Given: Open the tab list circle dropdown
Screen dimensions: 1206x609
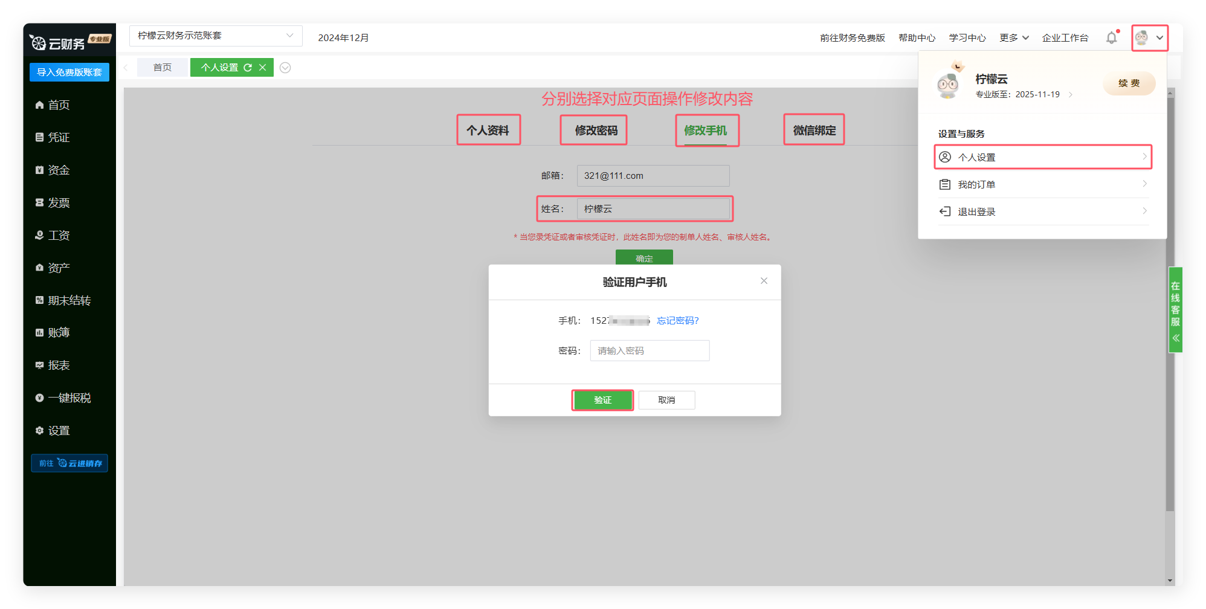Looking at the screenshot, I should [285, 68].
